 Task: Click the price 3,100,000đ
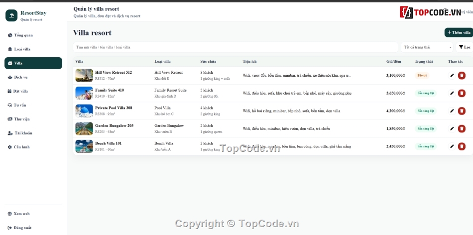point(395,75)
